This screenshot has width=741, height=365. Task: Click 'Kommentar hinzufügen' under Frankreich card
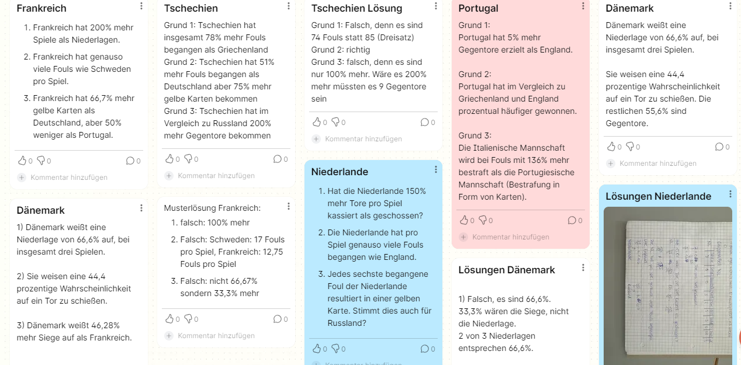pos(68,177)
